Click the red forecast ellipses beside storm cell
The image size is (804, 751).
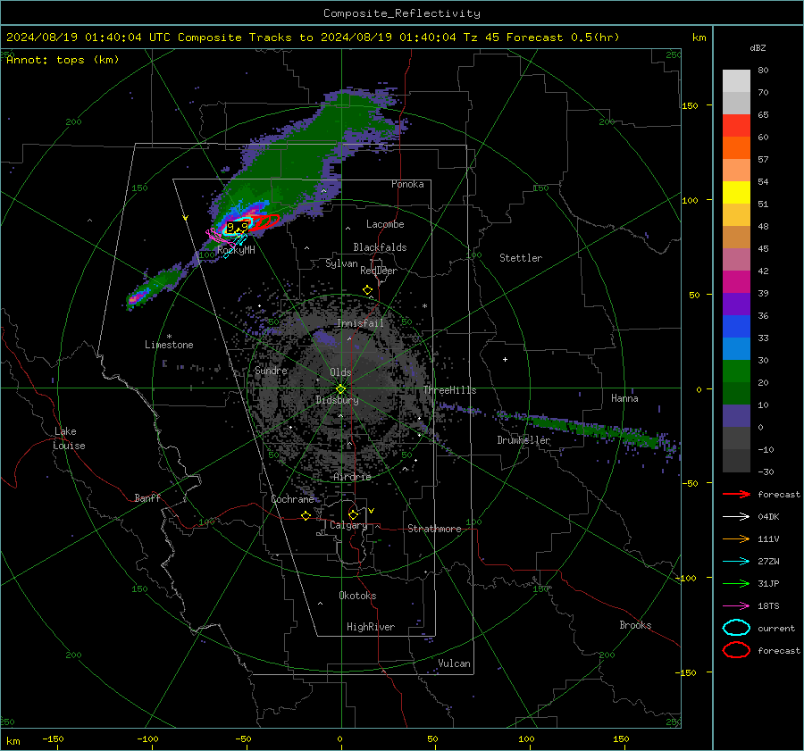tap(265, 221)
